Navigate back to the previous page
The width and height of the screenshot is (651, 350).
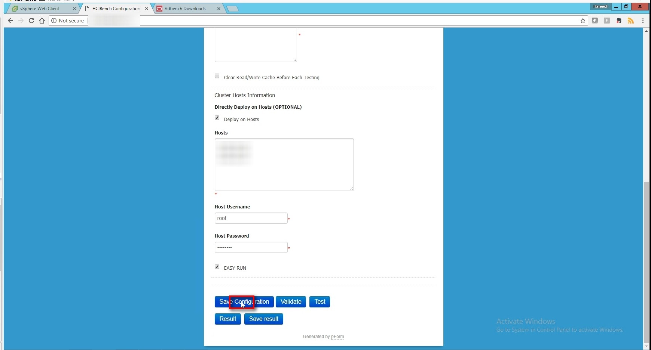click(x=10, y=21)
